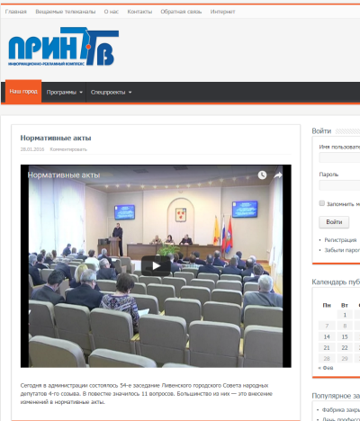The image size is (360, 421).
Task: Select day 15 in the calendar
Action: pos(345,336)
